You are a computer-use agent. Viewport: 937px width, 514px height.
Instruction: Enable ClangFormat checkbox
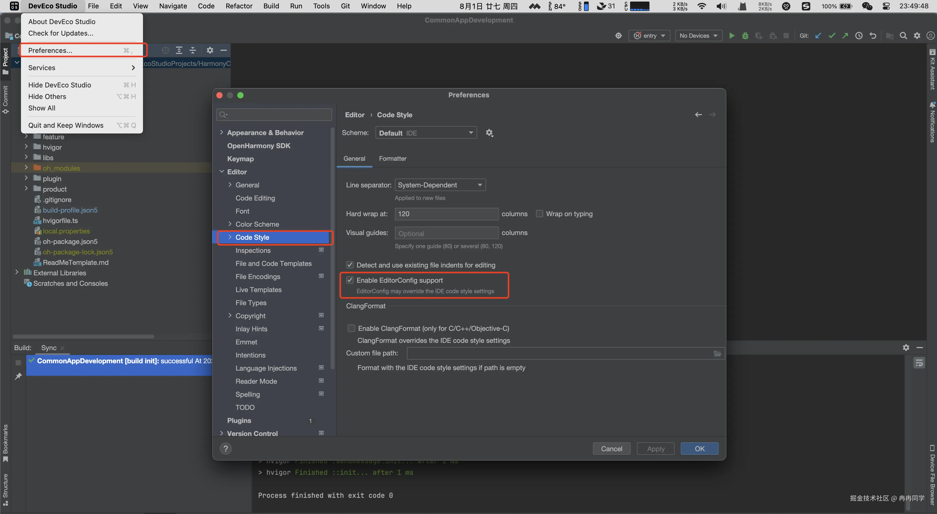(x=351, y=328)
